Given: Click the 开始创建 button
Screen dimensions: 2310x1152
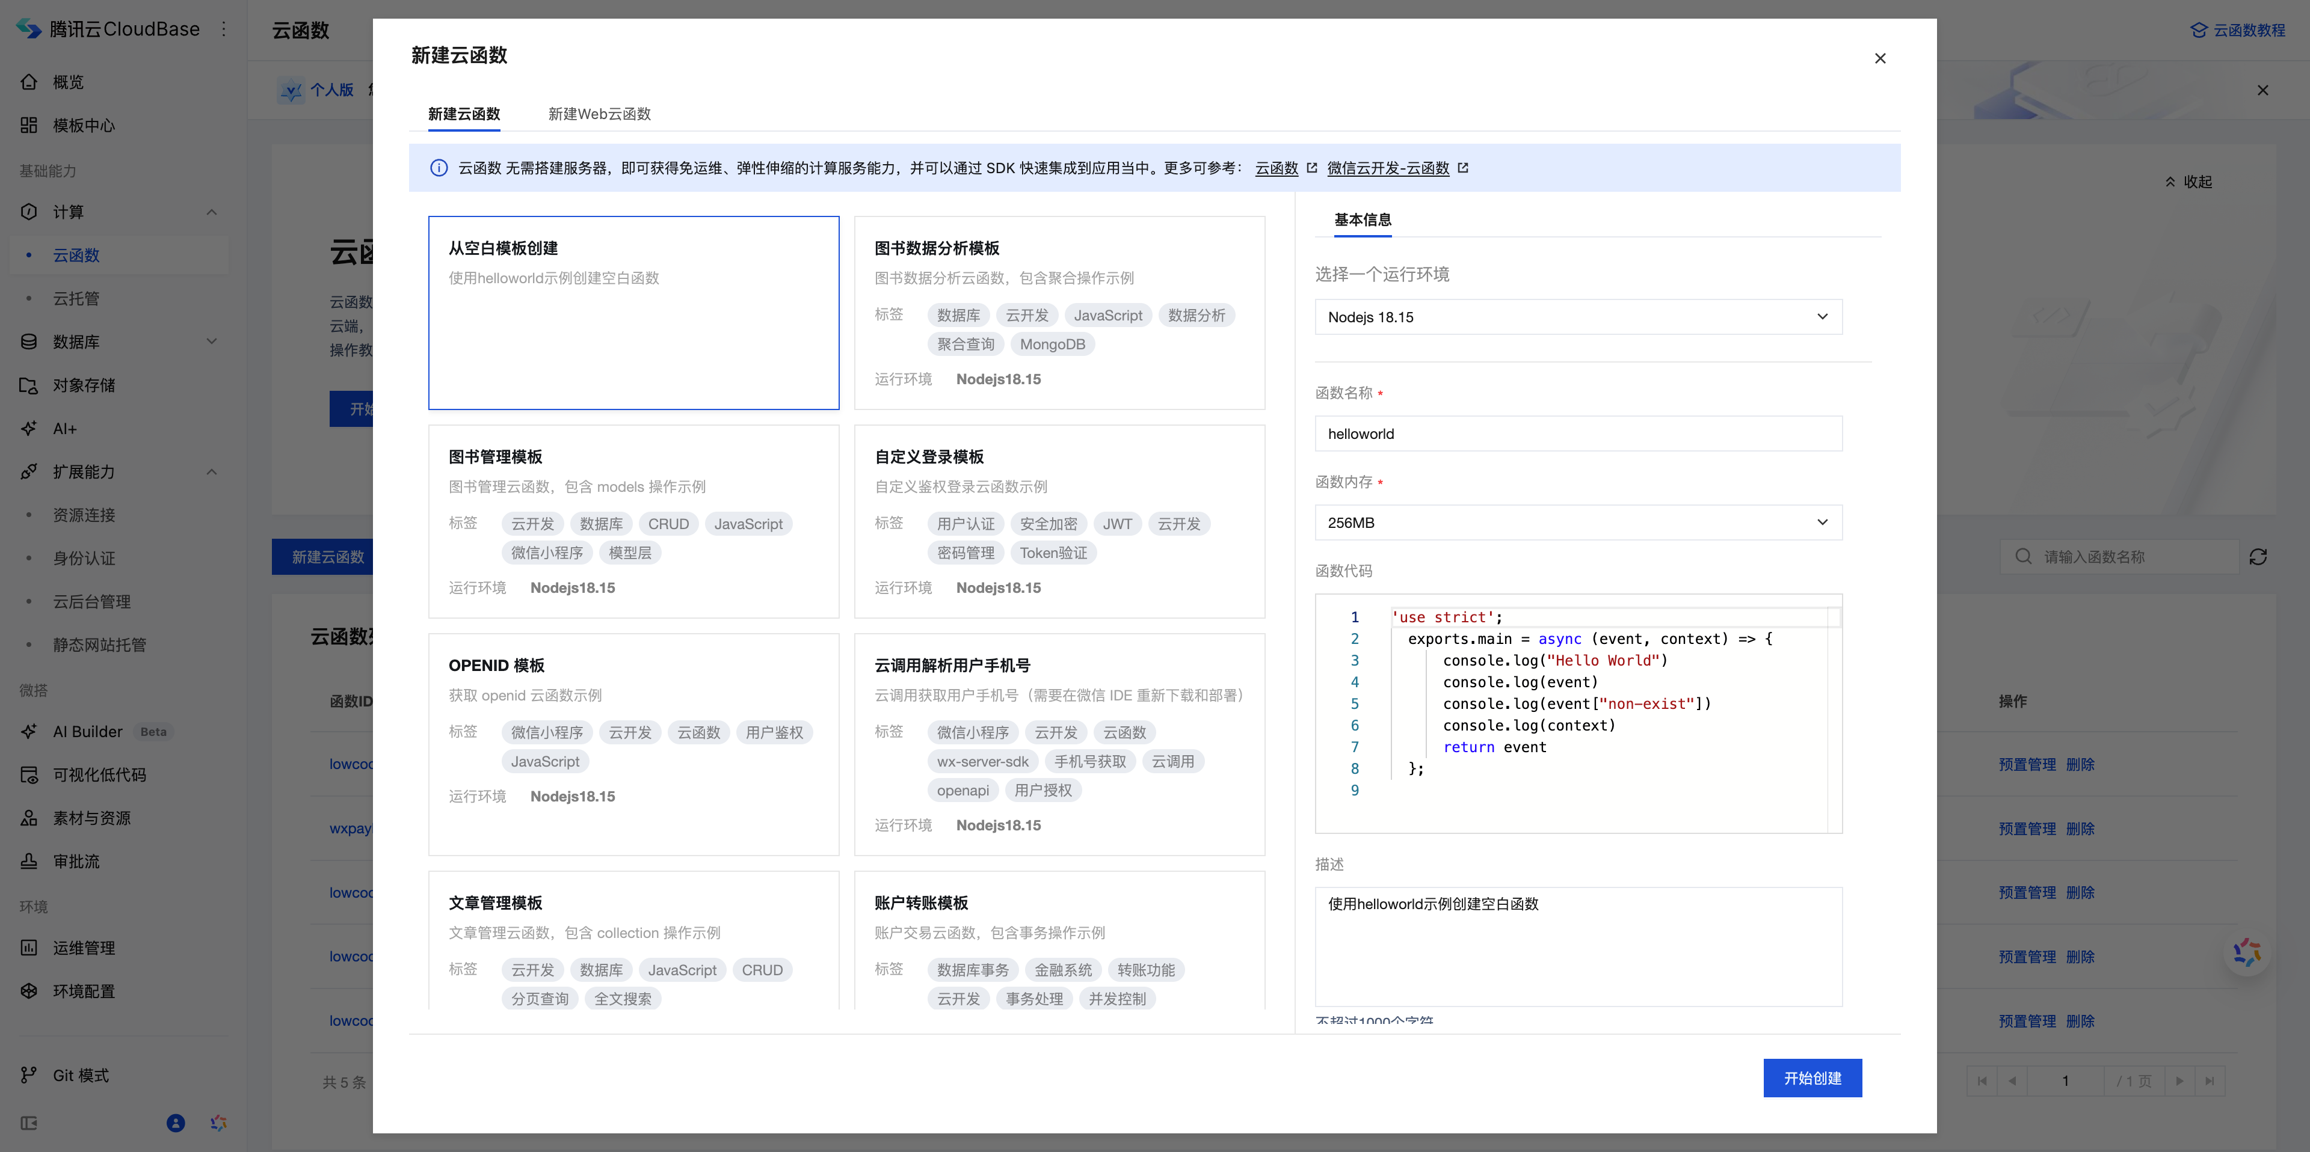Looking at the screenshot, I should [x=1813, y=1077].
